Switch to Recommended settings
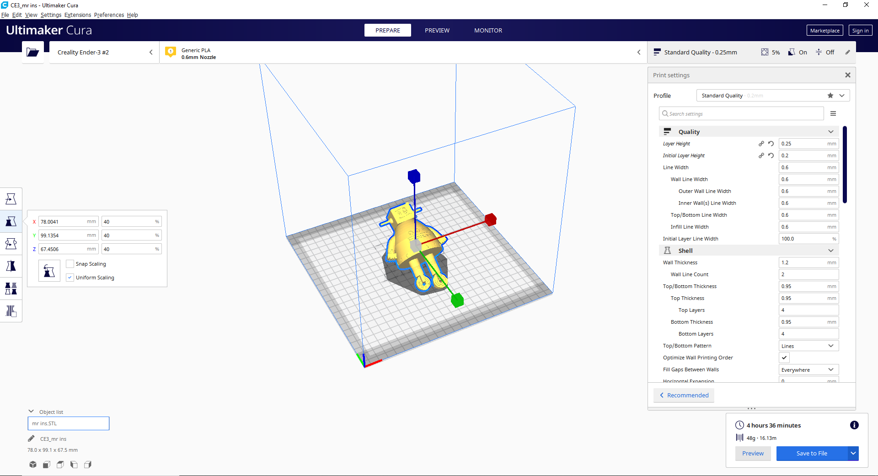This screenshot has height=476, width=878. point(684,395)
